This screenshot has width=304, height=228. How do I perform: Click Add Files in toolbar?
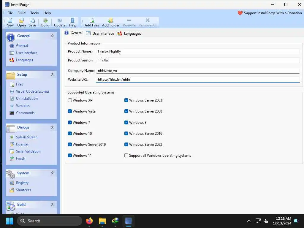click(92, 23)
